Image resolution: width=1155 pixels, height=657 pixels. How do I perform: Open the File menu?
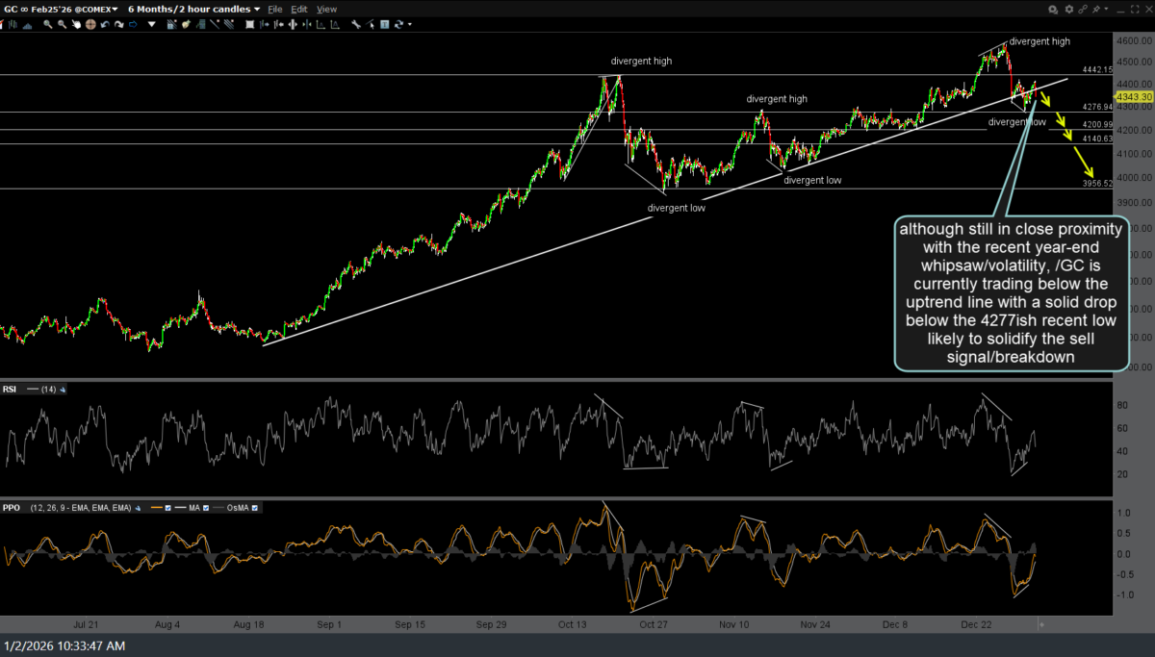click(x=275, y=9)
